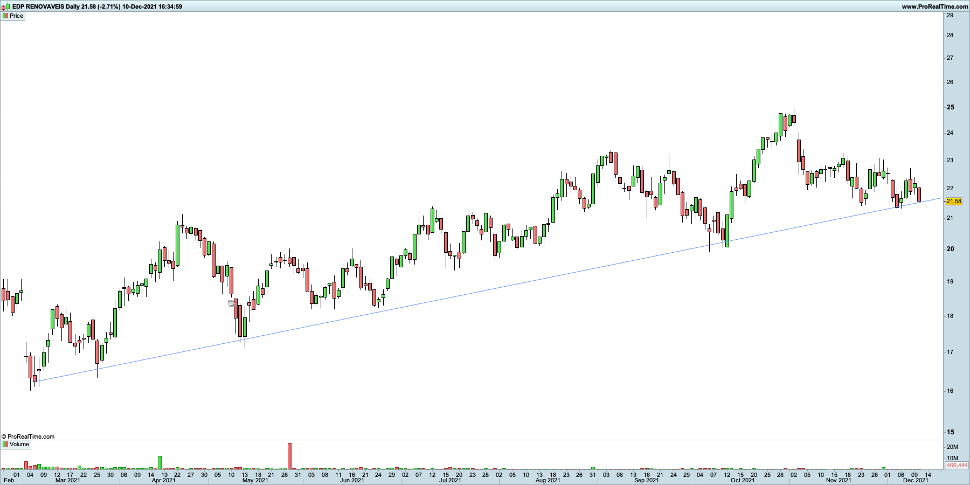
Task: Open the Volume panel label
Action: click(x=16, y=444)
